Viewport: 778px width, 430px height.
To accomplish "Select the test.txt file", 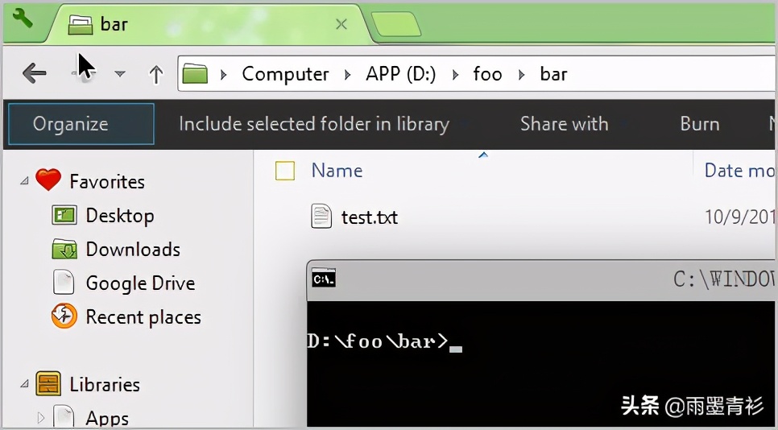I will coord(370,217).
